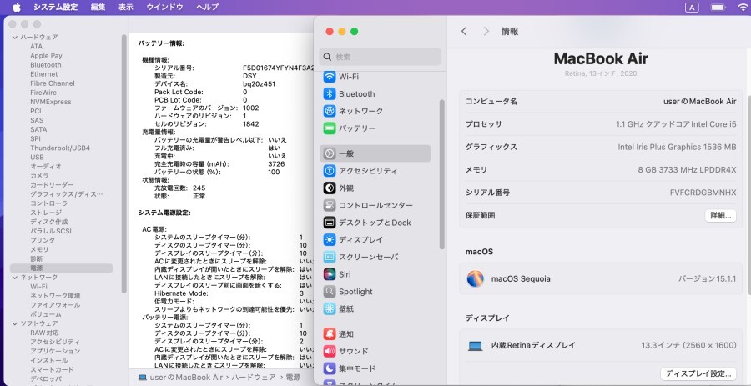
Task: Click the 内蔵Retinaディスプレイ laptop icon
Action: coord(475,345)
